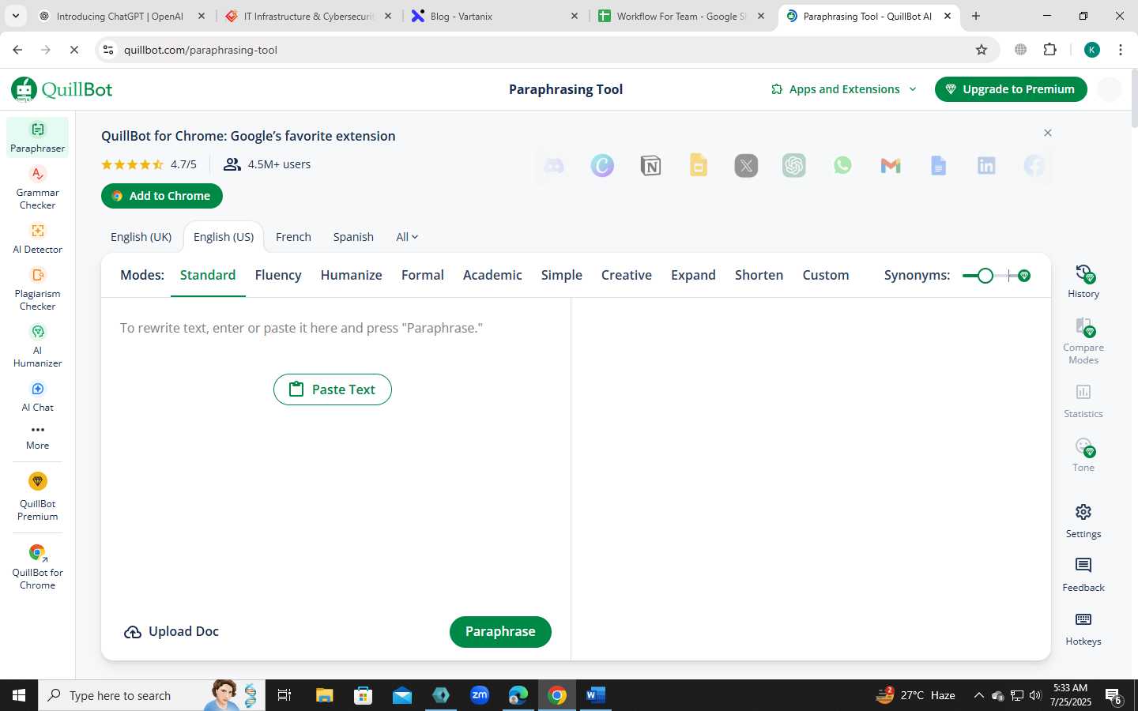Viewport: 1138px width, 711px height.
Task: Select Simple mode
Action: (x=561, y=275)
